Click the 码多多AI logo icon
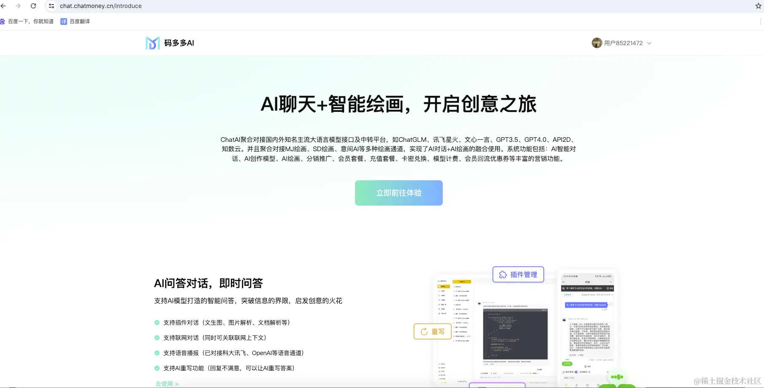Viewport: 764px width, 388px height. 153,43
